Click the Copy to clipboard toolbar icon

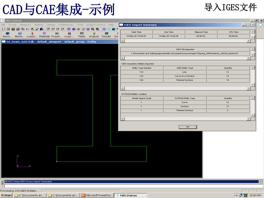(x=23, y=29)
